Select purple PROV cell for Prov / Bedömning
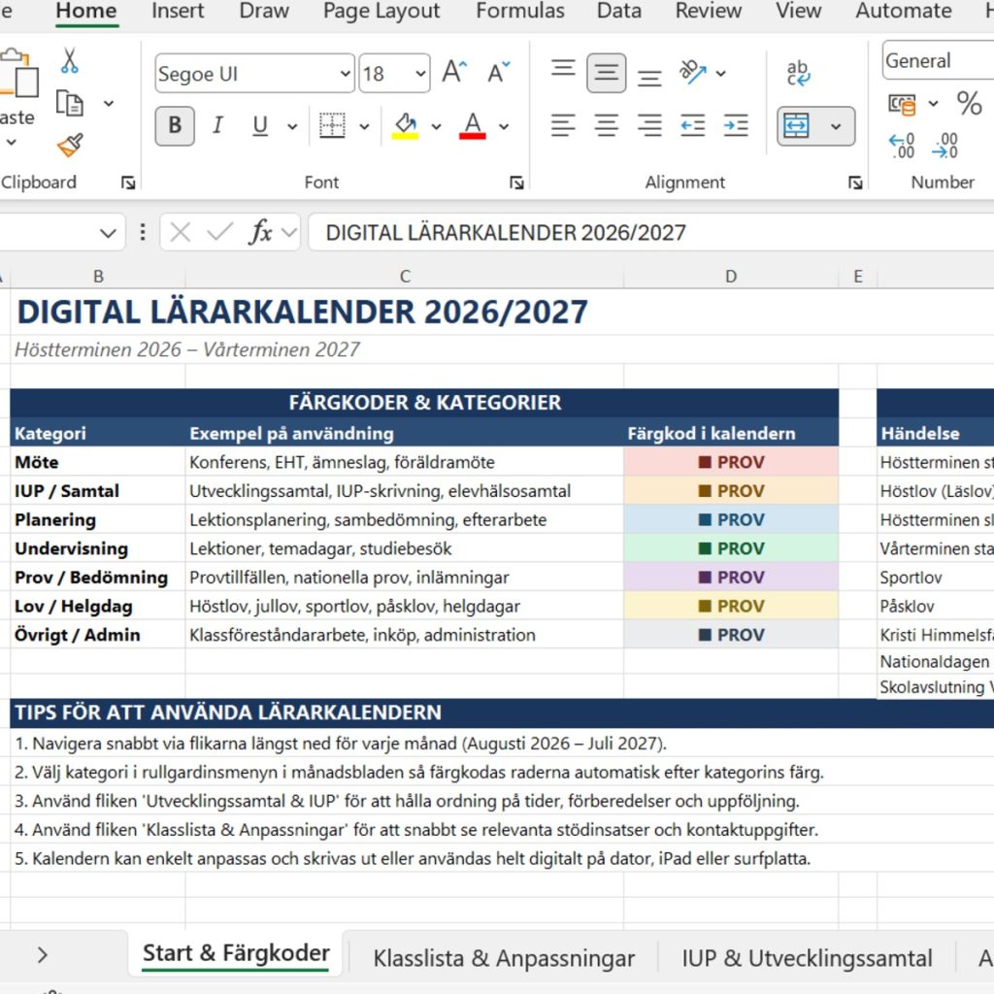Image resolution: width=994 pixels, height=994 pixels. 731,578
